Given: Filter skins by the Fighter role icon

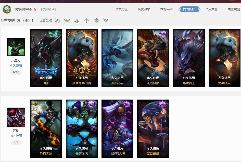Looking at the screenshot, I should (67, 20).
